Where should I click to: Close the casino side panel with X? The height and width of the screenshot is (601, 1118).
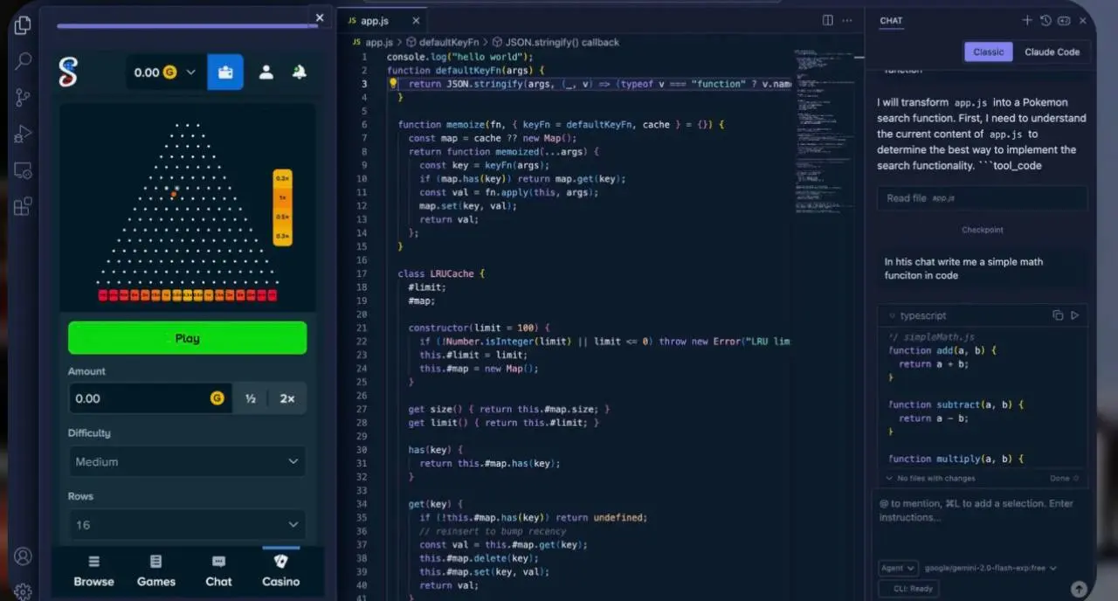pyautogui.click(x=320, y=17)
